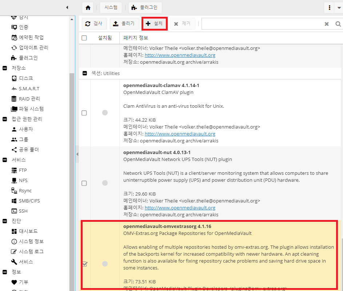Open SMB/CIFS service settings

(25, 201)
